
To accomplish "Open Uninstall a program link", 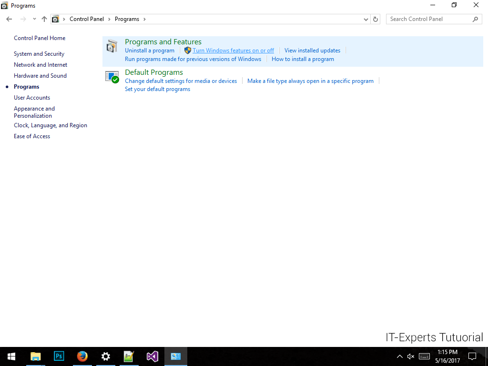I will (150, 51).
